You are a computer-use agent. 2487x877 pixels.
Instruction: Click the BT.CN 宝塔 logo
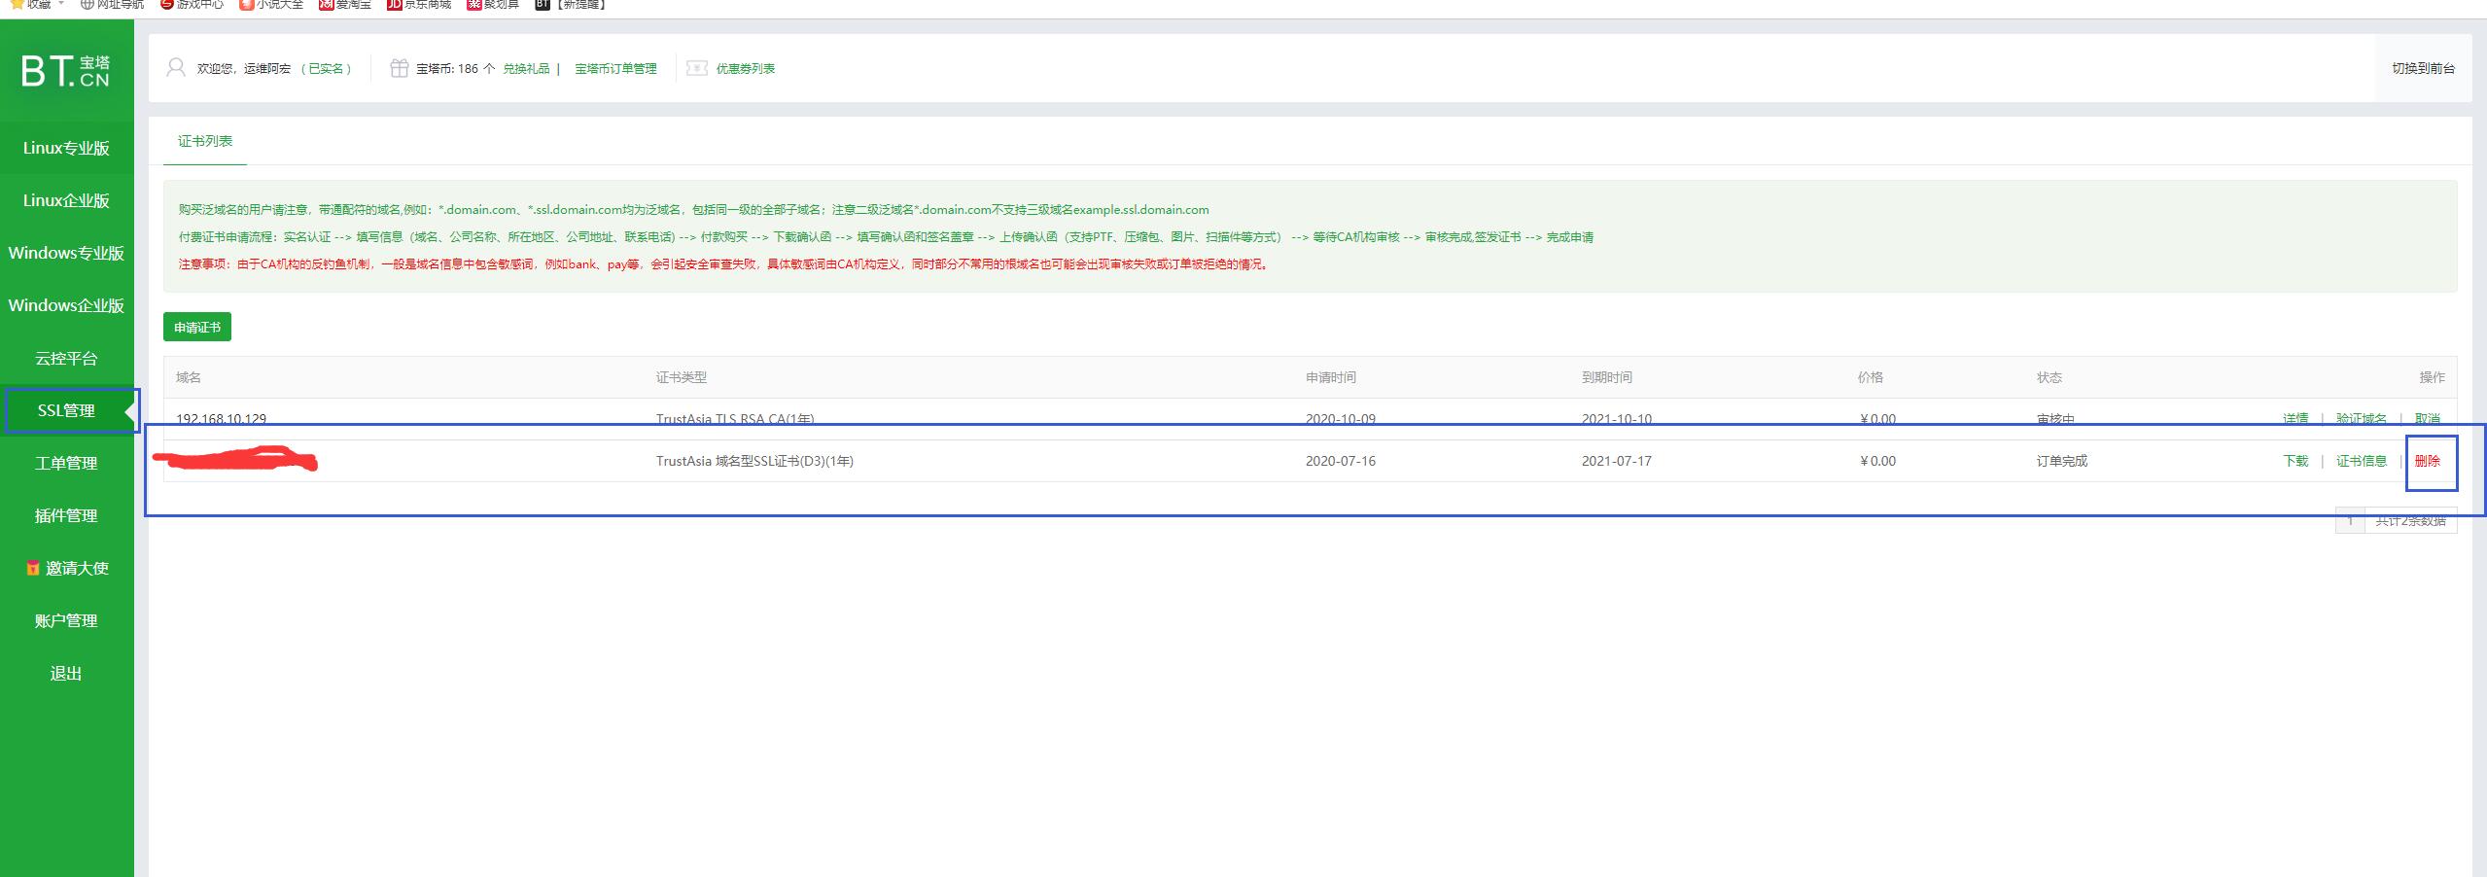[66, 71]
